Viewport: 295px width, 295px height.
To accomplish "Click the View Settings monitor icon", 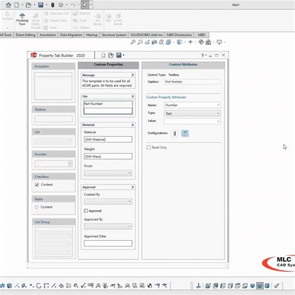I will coord(219,42).
